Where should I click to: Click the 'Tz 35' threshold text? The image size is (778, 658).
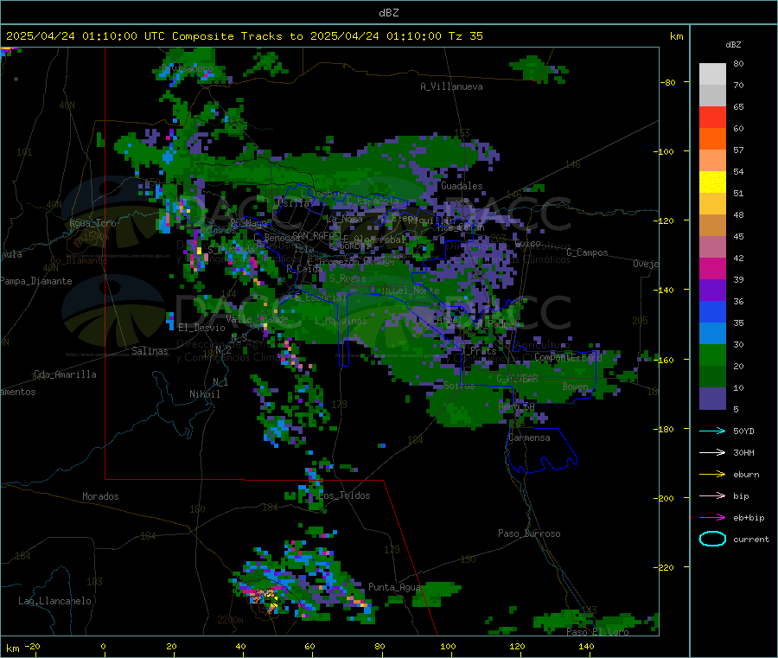[465, 36]
